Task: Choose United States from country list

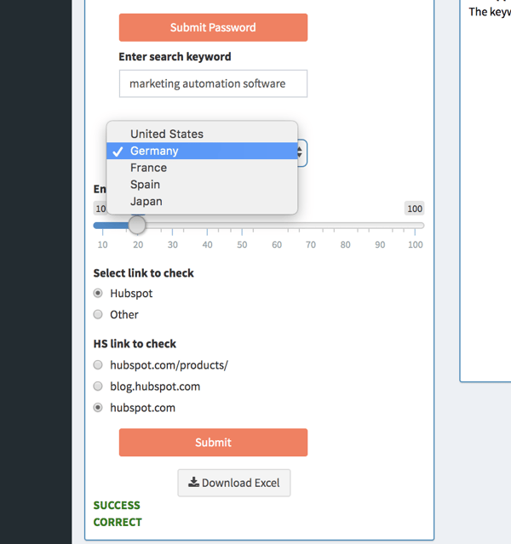Action: pyautogui.click(x=167, y=134)
